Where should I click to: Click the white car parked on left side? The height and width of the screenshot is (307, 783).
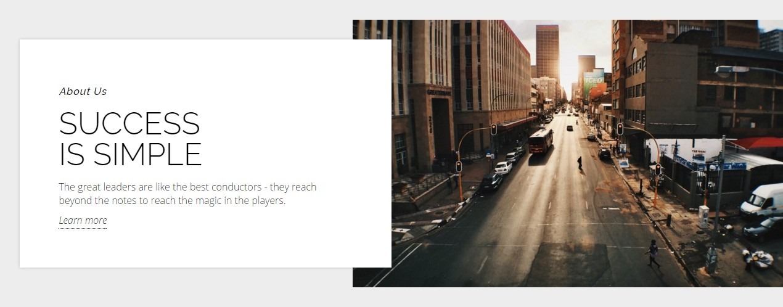point(503,168)
